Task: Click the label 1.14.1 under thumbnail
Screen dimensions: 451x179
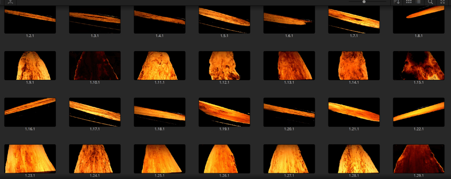Action: 354,82
